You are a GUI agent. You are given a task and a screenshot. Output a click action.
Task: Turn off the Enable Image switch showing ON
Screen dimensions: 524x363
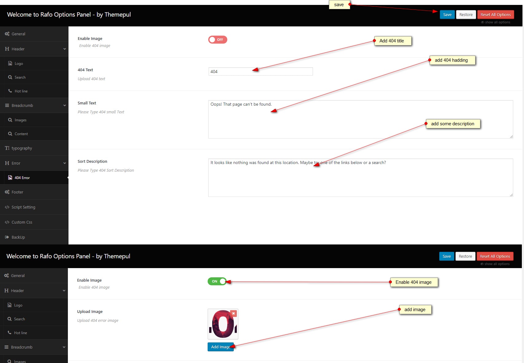217,281
